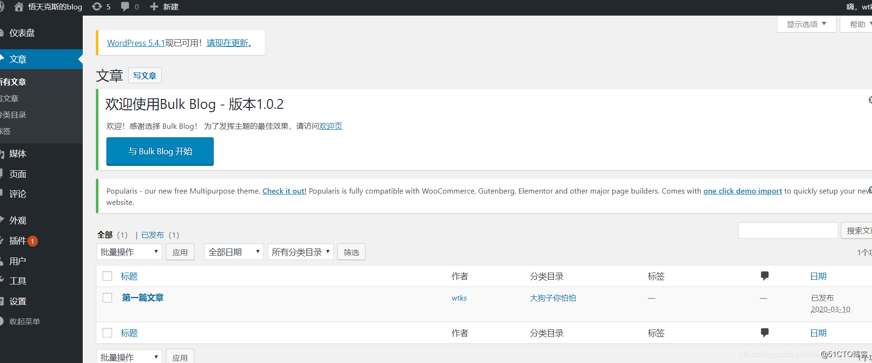This screenshot has width=872, height=363.
Task: Open 用户 in the sidebar
Action: [x=17, y=261]
